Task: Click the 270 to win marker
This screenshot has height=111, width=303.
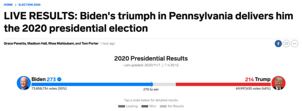Action: (x=151, y=89)
